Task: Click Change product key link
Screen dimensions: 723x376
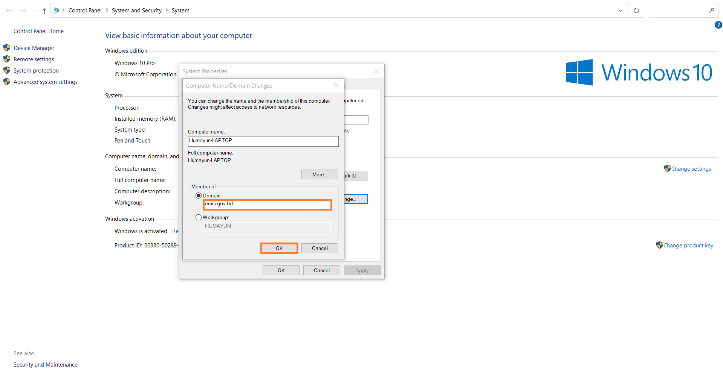Action: pyautogui.click(x=688, y=246)
